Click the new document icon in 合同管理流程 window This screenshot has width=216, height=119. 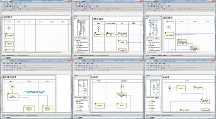tap(3, 6)
